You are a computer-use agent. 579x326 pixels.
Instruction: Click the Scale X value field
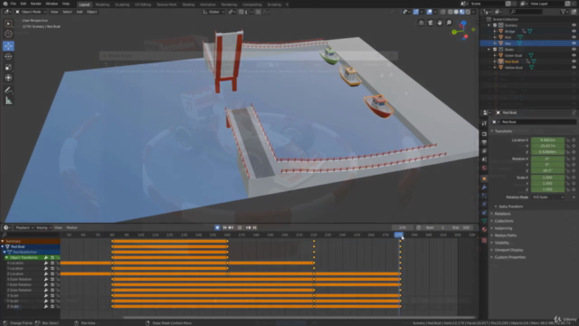tap(547, 177)
